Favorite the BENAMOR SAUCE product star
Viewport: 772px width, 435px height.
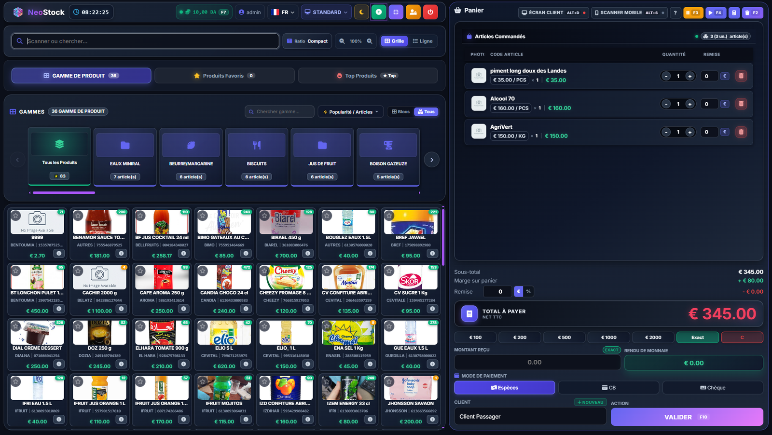tap(78, 216)
